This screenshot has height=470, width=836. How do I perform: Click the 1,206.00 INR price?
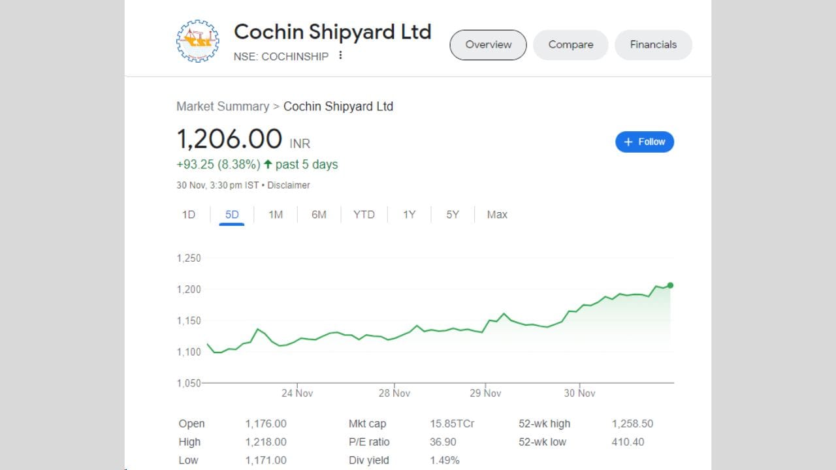coord(229,140)
